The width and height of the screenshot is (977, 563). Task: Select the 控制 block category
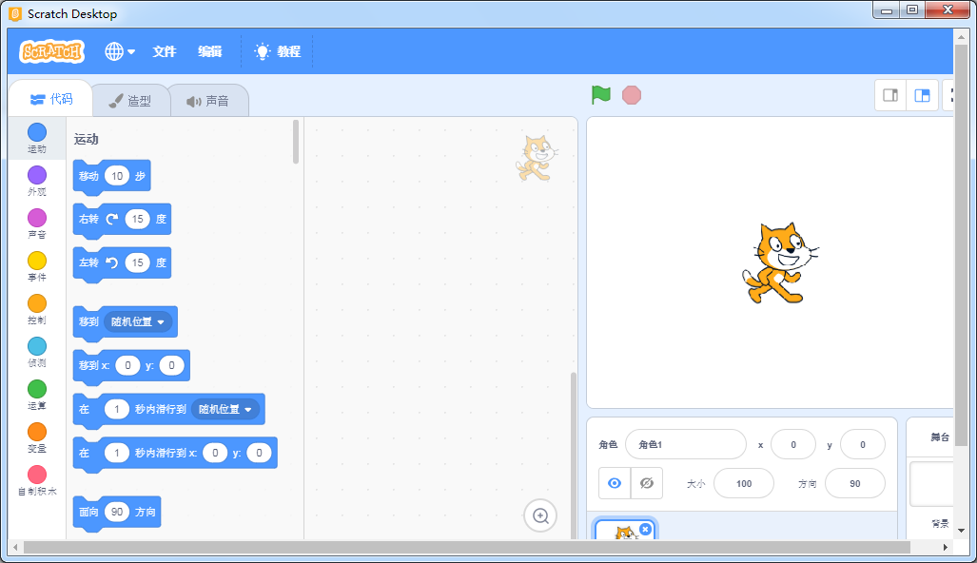click(37, 309)
